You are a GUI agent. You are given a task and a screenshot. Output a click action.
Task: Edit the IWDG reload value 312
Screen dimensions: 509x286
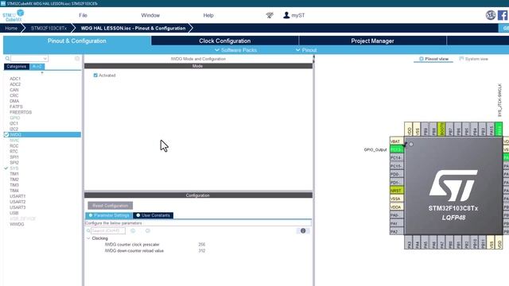coord(201,251)
